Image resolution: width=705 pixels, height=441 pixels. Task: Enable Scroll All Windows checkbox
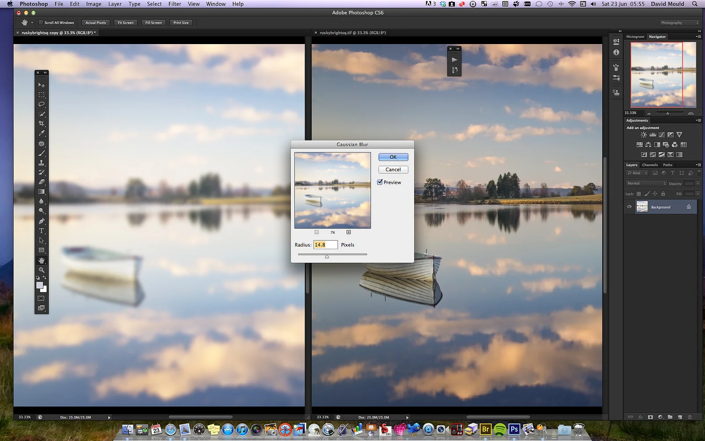41,22
